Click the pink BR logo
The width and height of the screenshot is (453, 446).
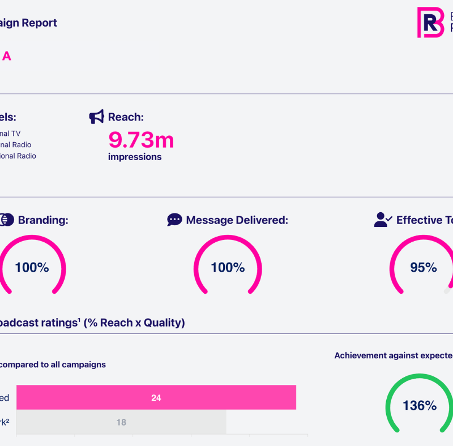tap(430, 23)
